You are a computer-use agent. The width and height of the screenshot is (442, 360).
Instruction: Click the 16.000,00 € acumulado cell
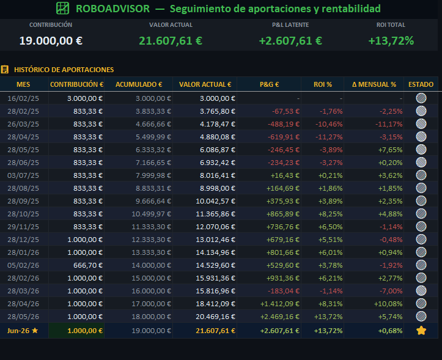pyautogui.click(x=139, y=291)
